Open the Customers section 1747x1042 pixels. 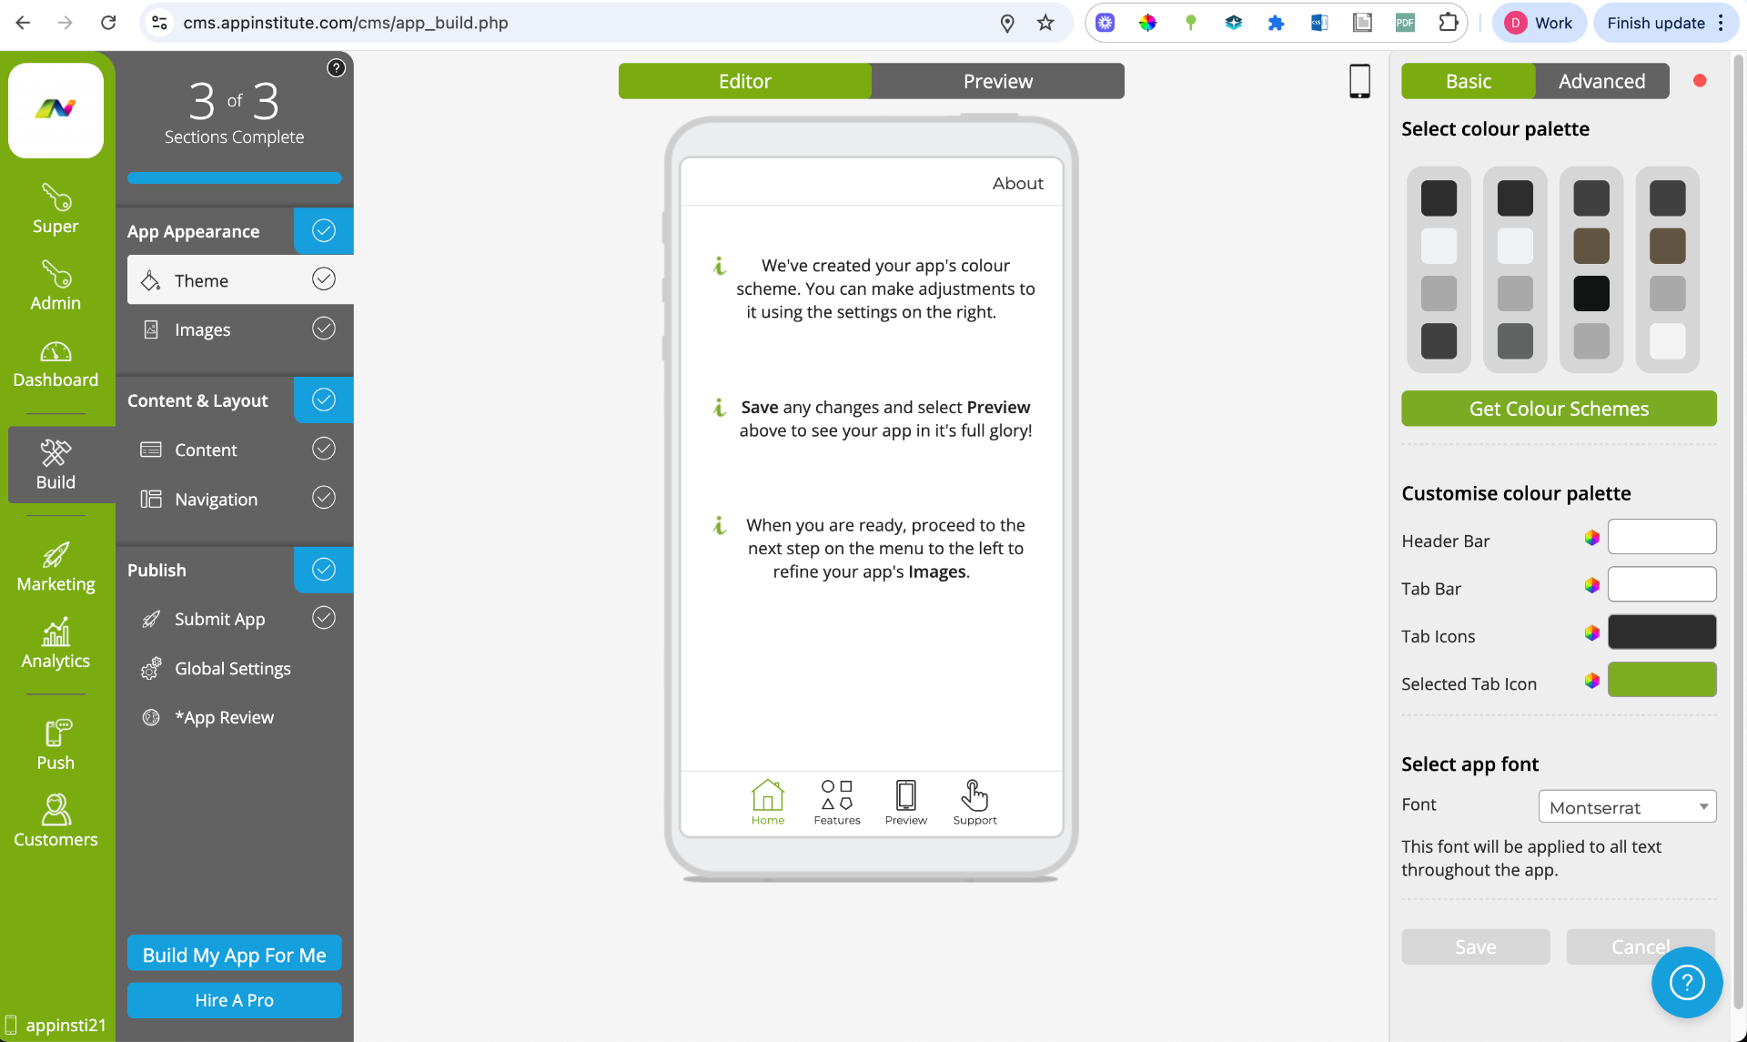click(56, 822)
